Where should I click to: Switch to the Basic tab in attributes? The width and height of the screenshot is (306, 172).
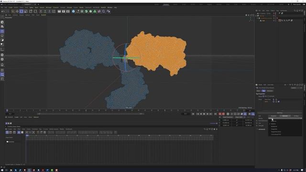(x=258, y=91)
